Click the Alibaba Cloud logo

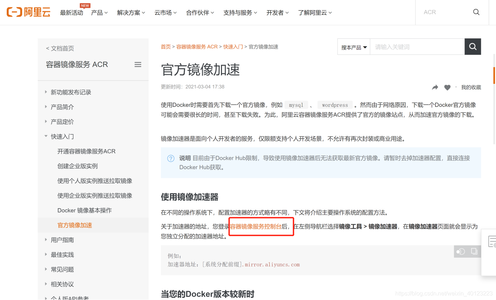pyautogui.click(x=28, y=12)
